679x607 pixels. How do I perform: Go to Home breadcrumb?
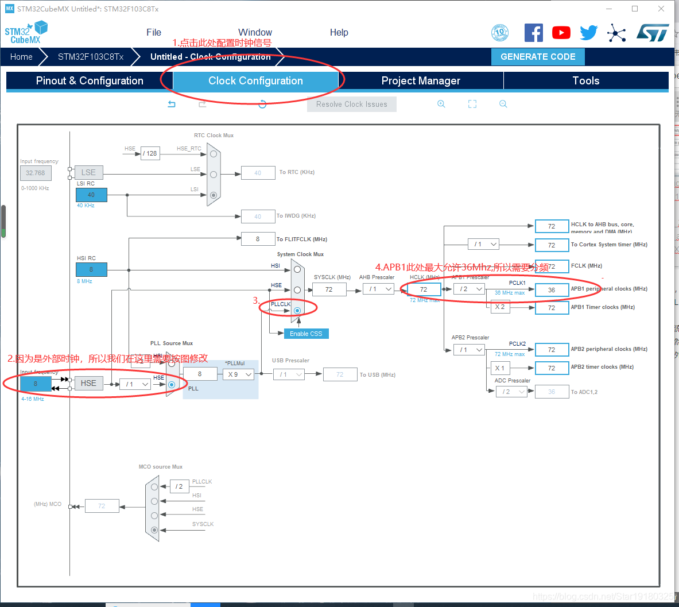pos(21,57)
